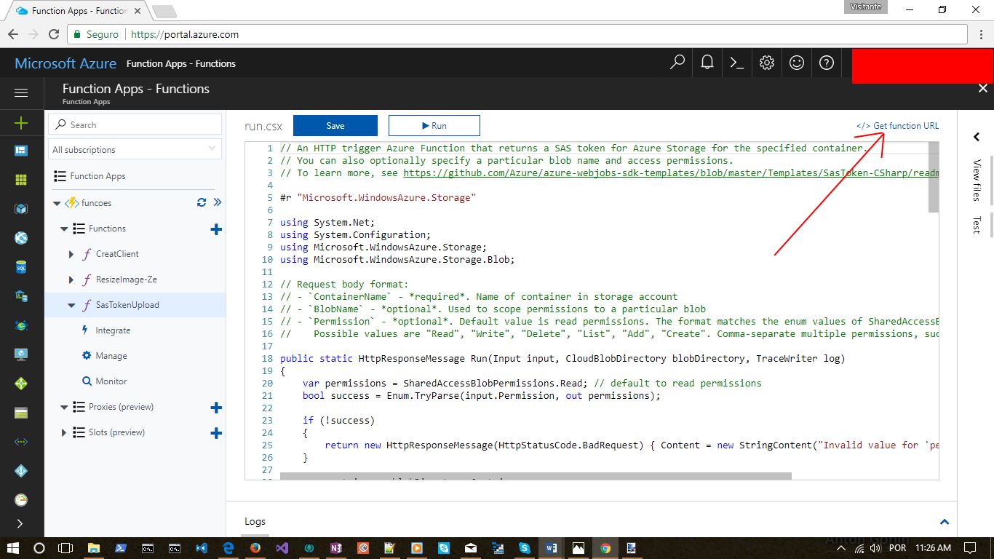The height and width of the screenshot is (559, 994).
Task: Open All resources grid icon
Action: [21, 180]
